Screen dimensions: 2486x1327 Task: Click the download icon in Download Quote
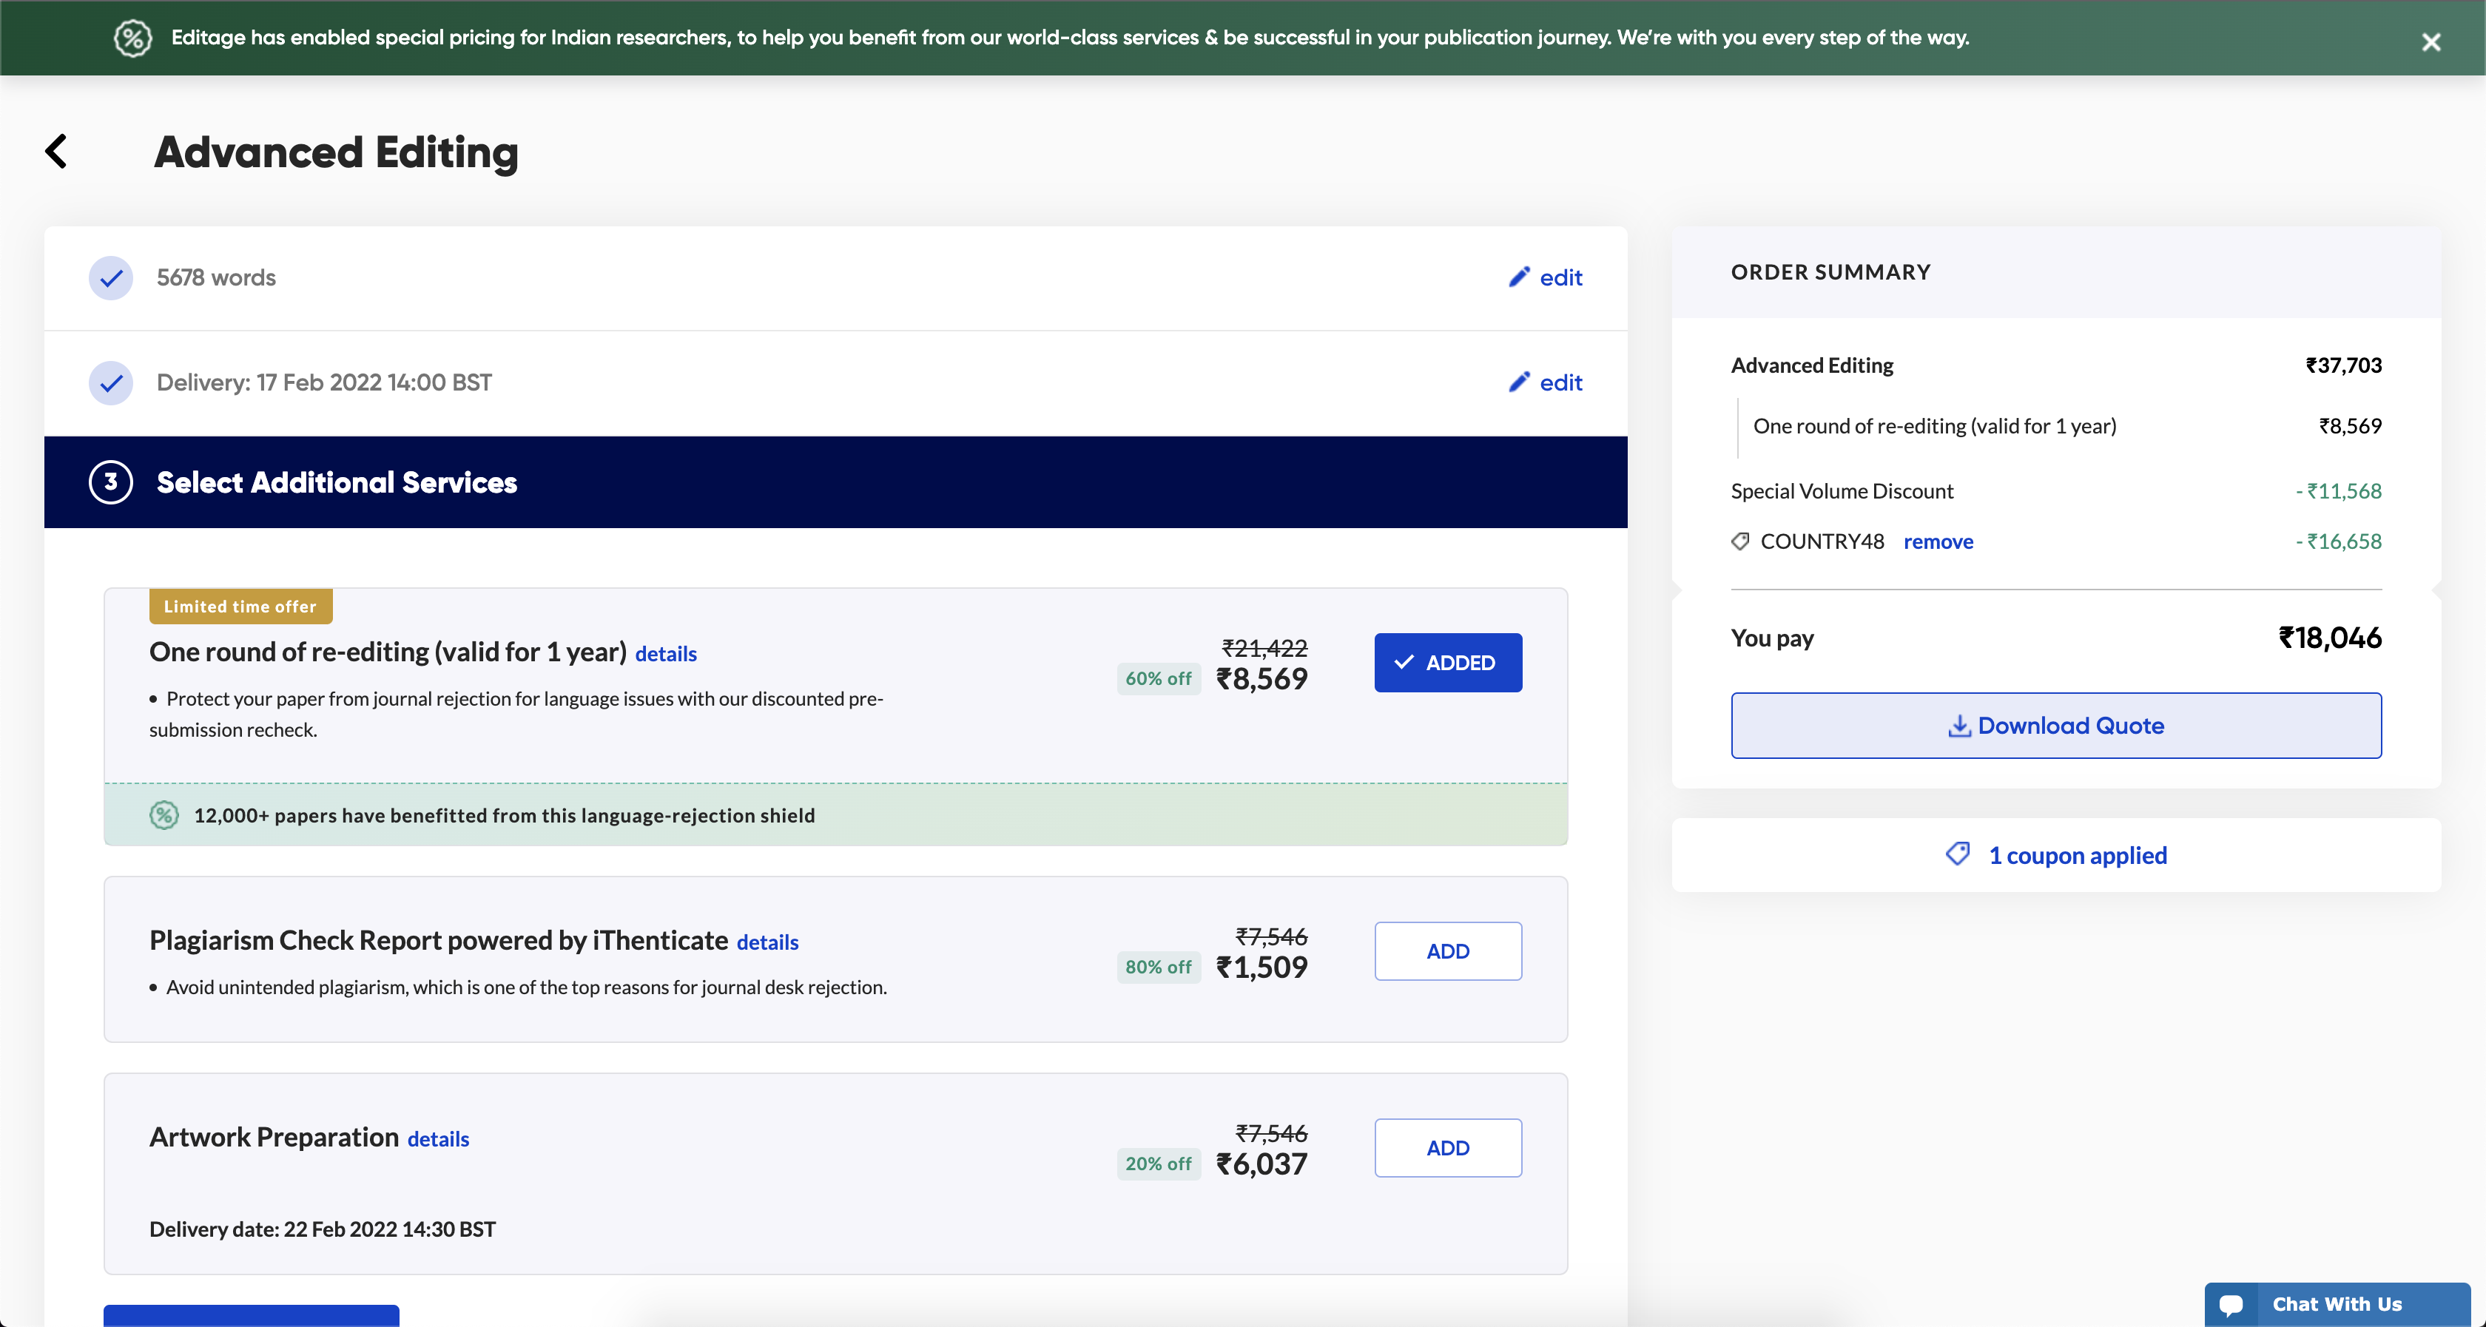pyautogui.click(x=1959, y=726)
